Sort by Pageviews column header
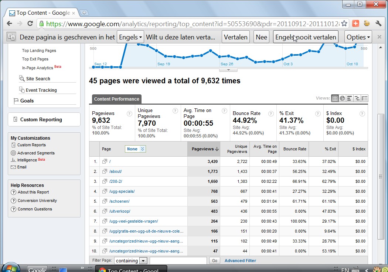This screenshot has width=388, height=272. tap(204, 149)
